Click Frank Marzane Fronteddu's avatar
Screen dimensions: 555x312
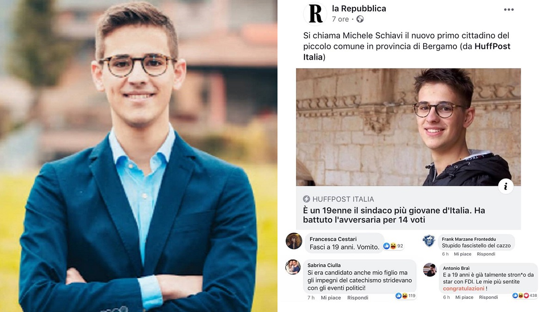tap(429, 241)
